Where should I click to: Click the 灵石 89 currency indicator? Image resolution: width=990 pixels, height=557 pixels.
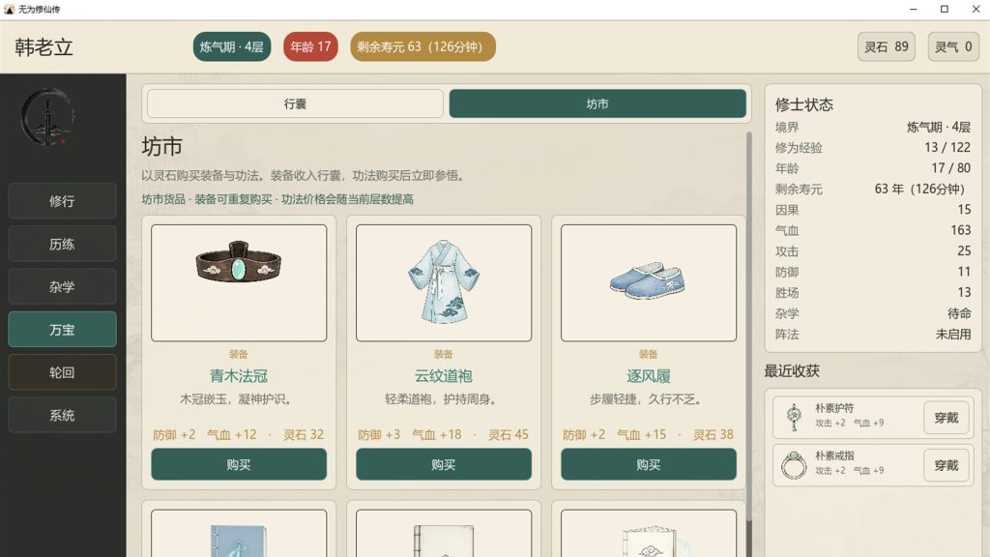tap(886, 46)
